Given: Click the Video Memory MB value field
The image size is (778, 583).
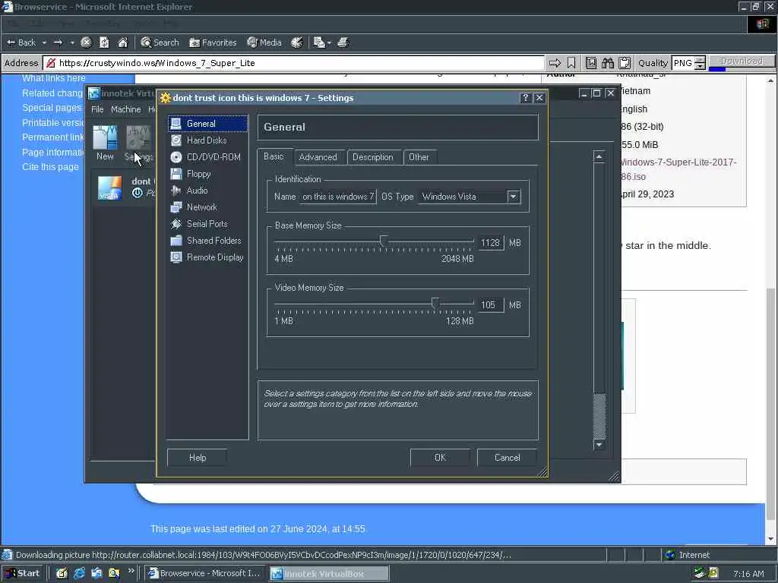Looking at the screenshot, I should tap(490, 305).
